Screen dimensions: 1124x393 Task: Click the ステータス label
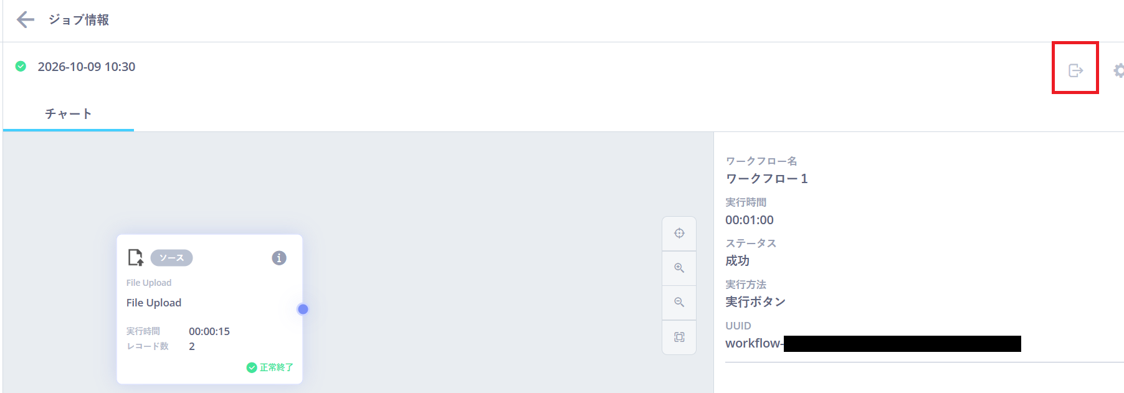[x=751, y=243]
